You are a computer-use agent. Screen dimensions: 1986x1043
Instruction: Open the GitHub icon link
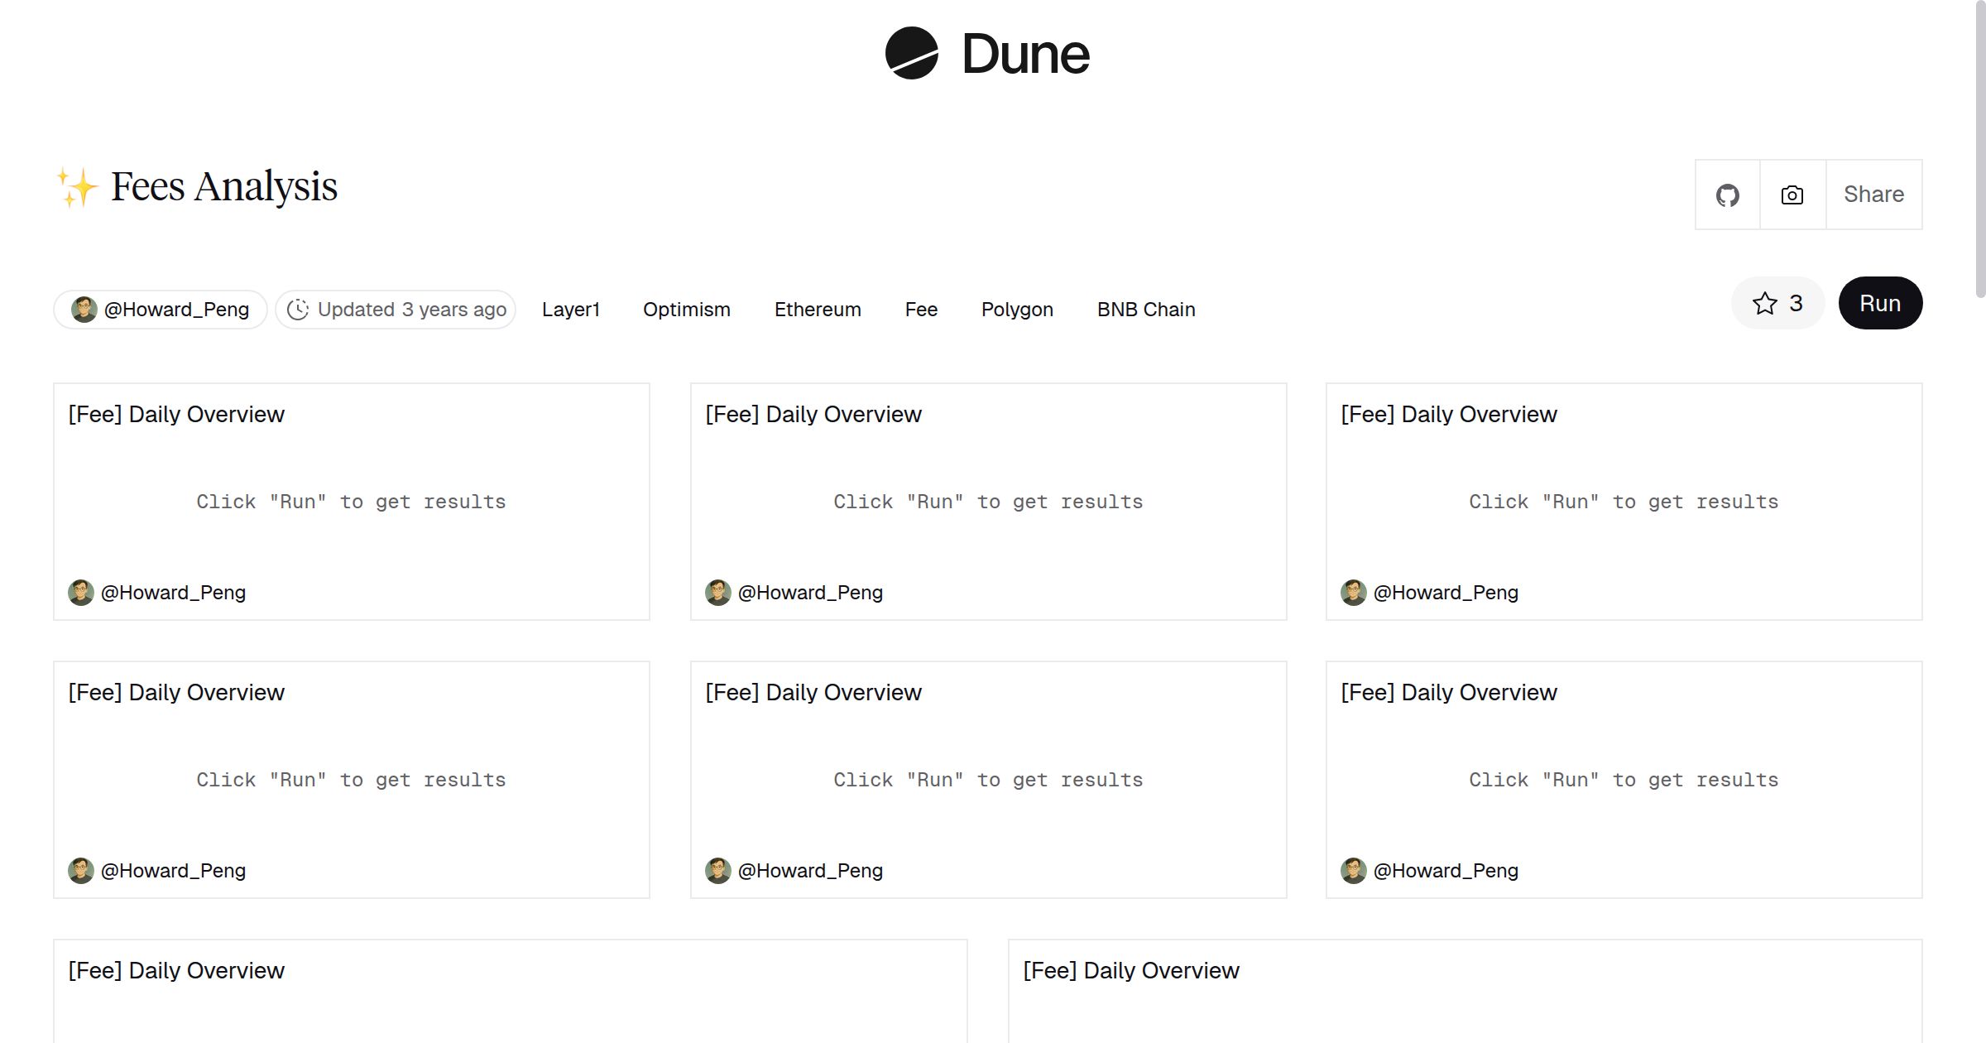pos(1727,195)
